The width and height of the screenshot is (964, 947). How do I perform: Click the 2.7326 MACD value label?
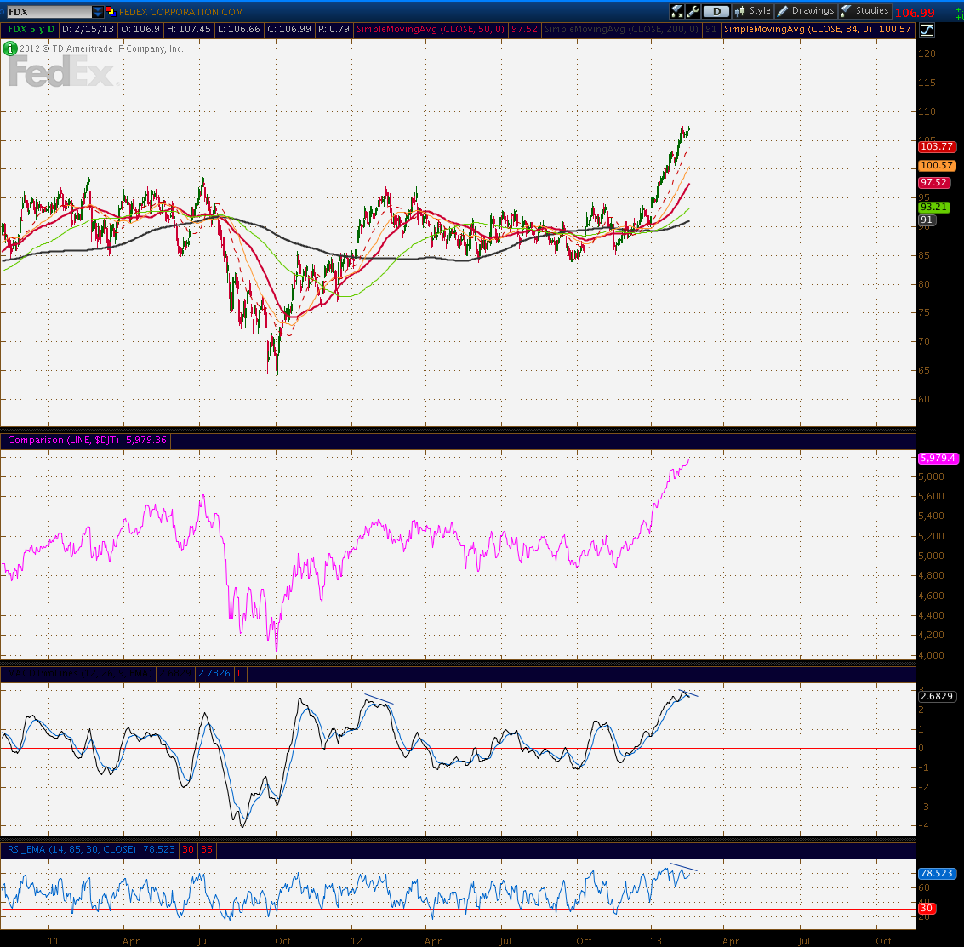click(214, 673)
